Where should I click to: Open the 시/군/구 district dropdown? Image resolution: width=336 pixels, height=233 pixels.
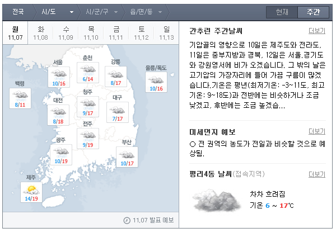pyautogui.click(x=102, y=12)
